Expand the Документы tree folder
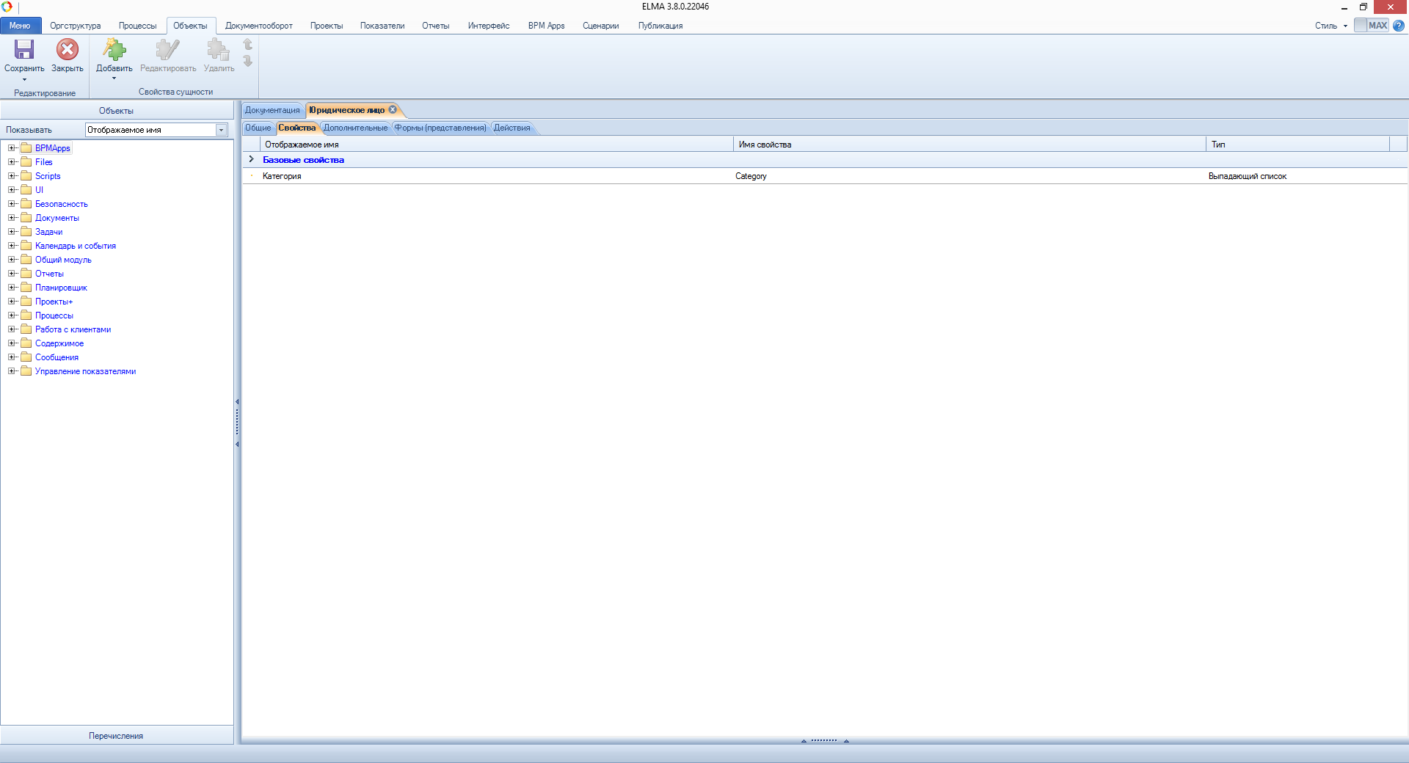Viewport: 1409px width, 763px height. pos(12,218)
